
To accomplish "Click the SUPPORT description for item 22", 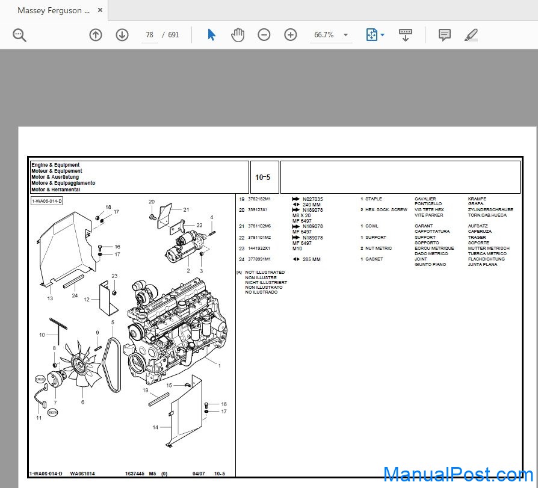I will [x=376, y=238].
